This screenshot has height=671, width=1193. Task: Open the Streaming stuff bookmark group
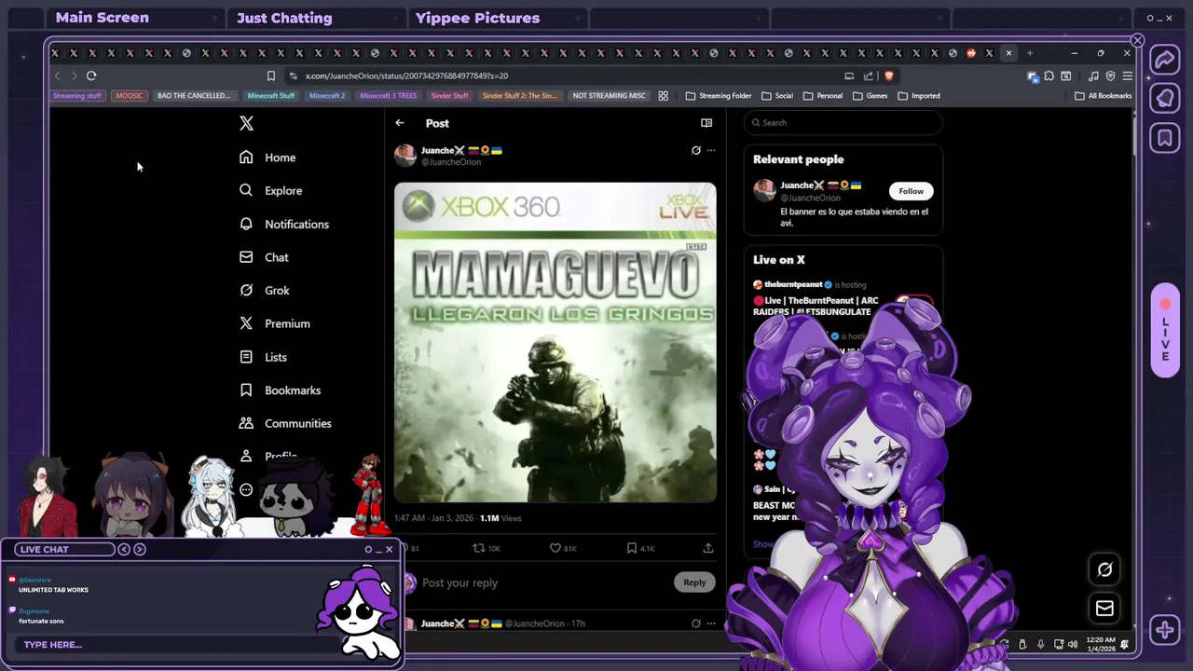coord(77,95)
